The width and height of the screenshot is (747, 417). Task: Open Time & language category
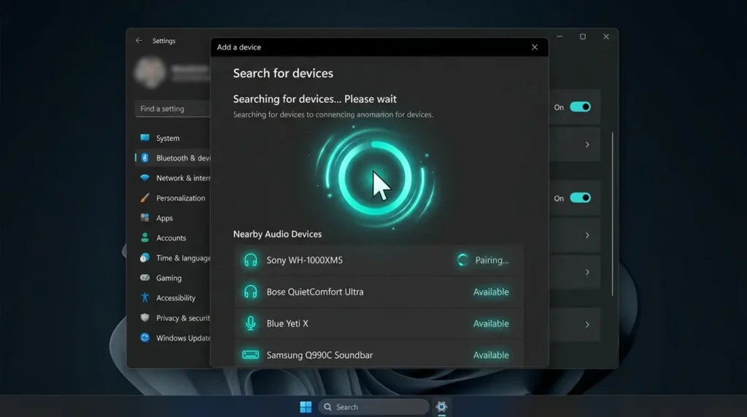pos(173,258)
